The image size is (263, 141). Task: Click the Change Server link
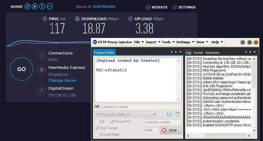(x=62, y=80)
